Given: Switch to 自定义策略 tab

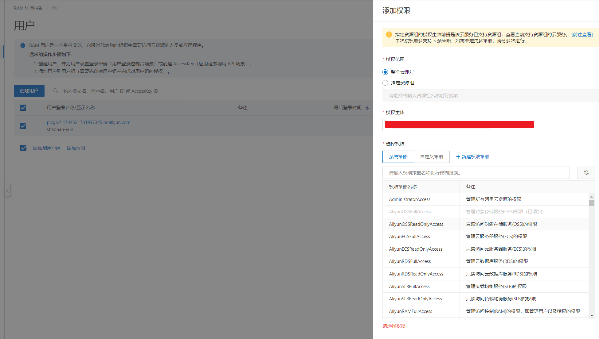Looking at the screenshot, I should 432,157.
